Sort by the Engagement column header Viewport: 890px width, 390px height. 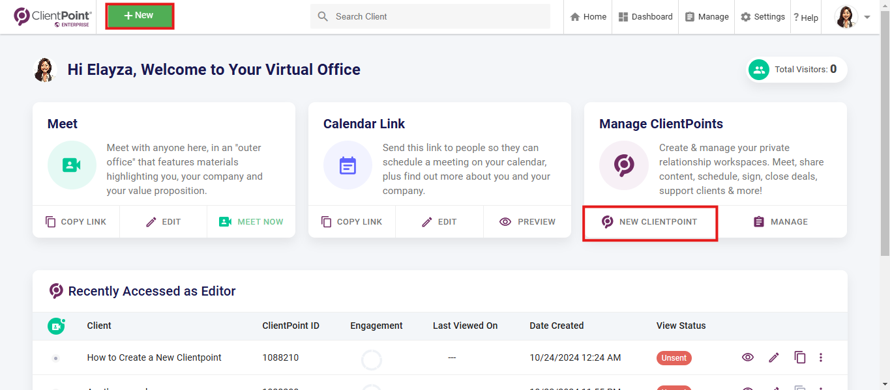tap(376, 326)
